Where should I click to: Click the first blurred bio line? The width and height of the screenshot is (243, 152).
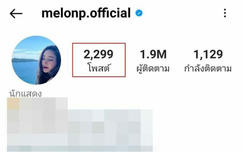(37, 104)
